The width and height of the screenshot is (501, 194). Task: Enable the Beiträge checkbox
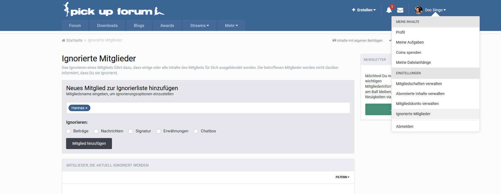tap(69, 131)
